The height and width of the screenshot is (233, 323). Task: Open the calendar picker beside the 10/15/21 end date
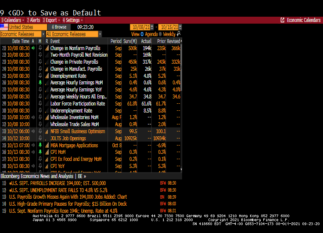(x=181, y=27)
